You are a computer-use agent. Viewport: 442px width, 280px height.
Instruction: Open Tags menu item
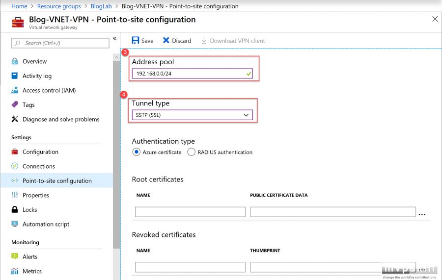click(28, 104)
